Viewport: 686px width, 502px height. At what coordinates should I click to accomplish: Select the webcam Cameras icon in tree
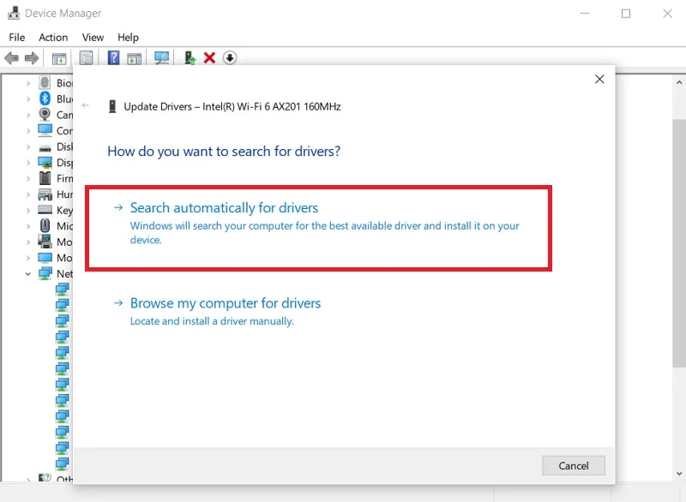pyautogui.click(x=45, y=114)
